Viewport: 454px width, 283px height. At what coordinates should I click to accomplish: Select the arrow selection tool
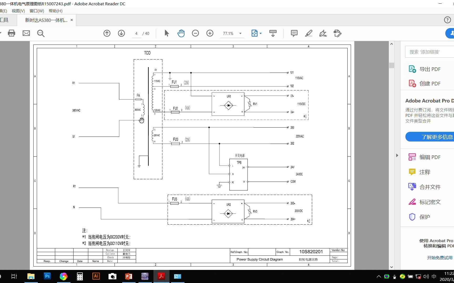(x=167, y=33)
